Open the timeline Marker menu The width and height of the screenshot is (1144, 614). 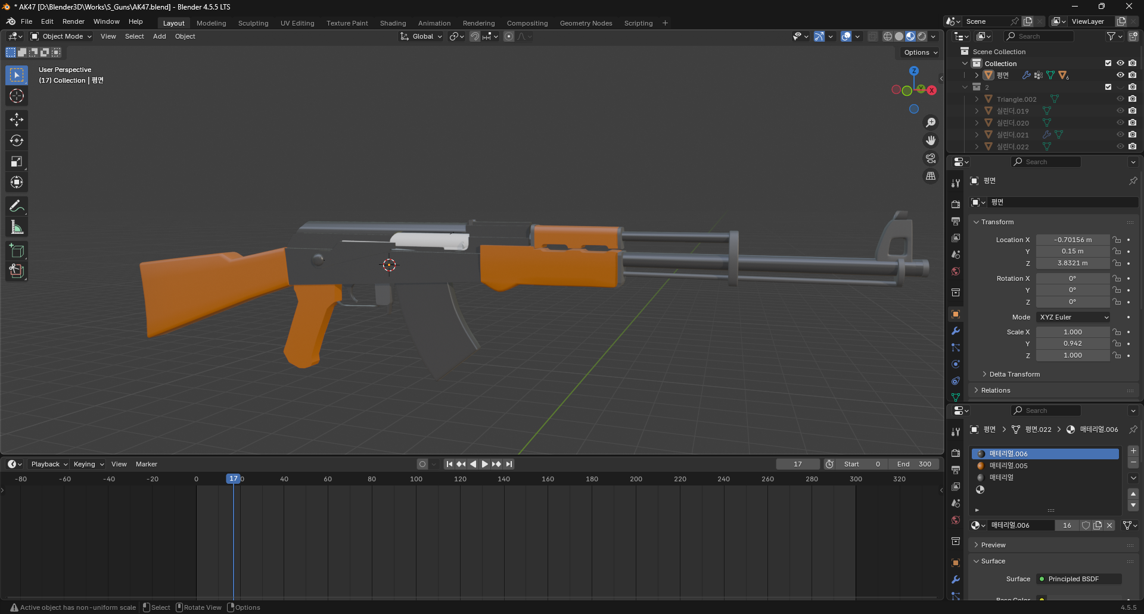click(x=146, y=464)
